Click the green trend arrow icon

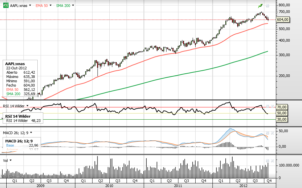click(x=260, y=6)
